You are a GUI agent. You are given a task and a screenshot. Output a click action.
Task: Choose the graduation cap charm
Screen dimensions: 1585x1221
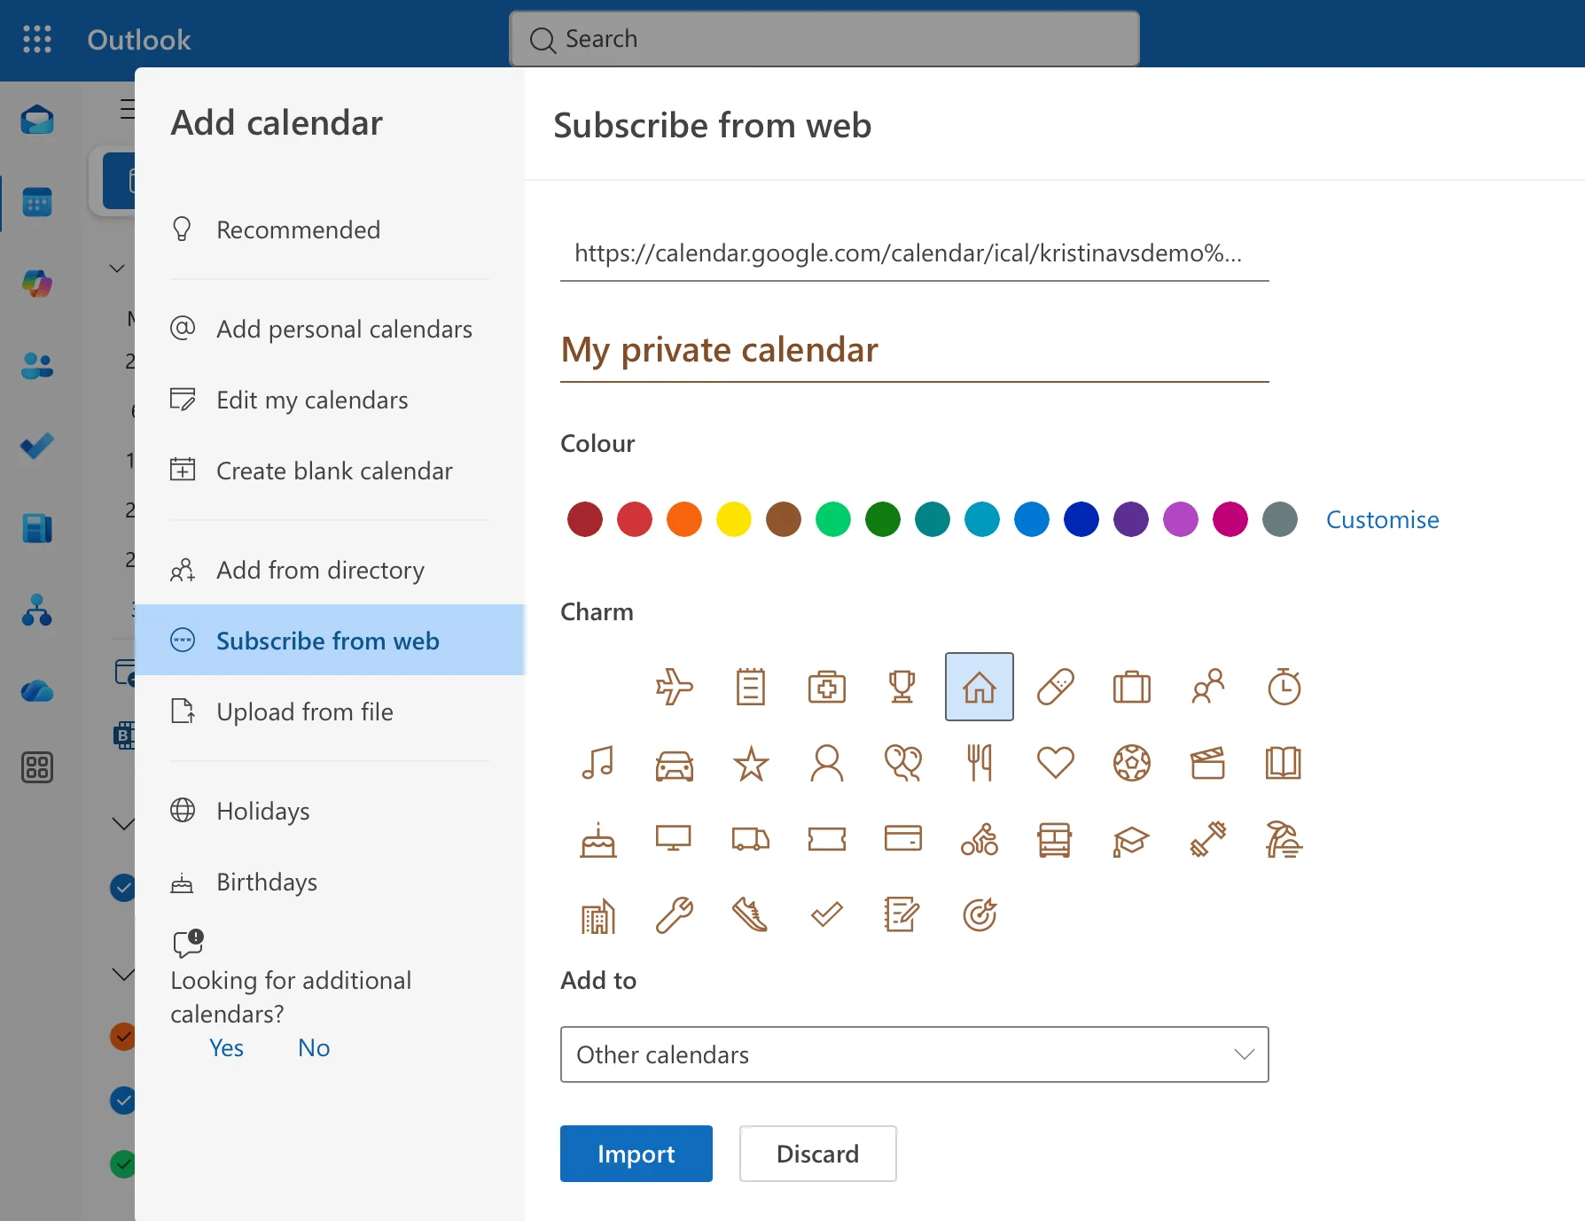click(1132, 841)
